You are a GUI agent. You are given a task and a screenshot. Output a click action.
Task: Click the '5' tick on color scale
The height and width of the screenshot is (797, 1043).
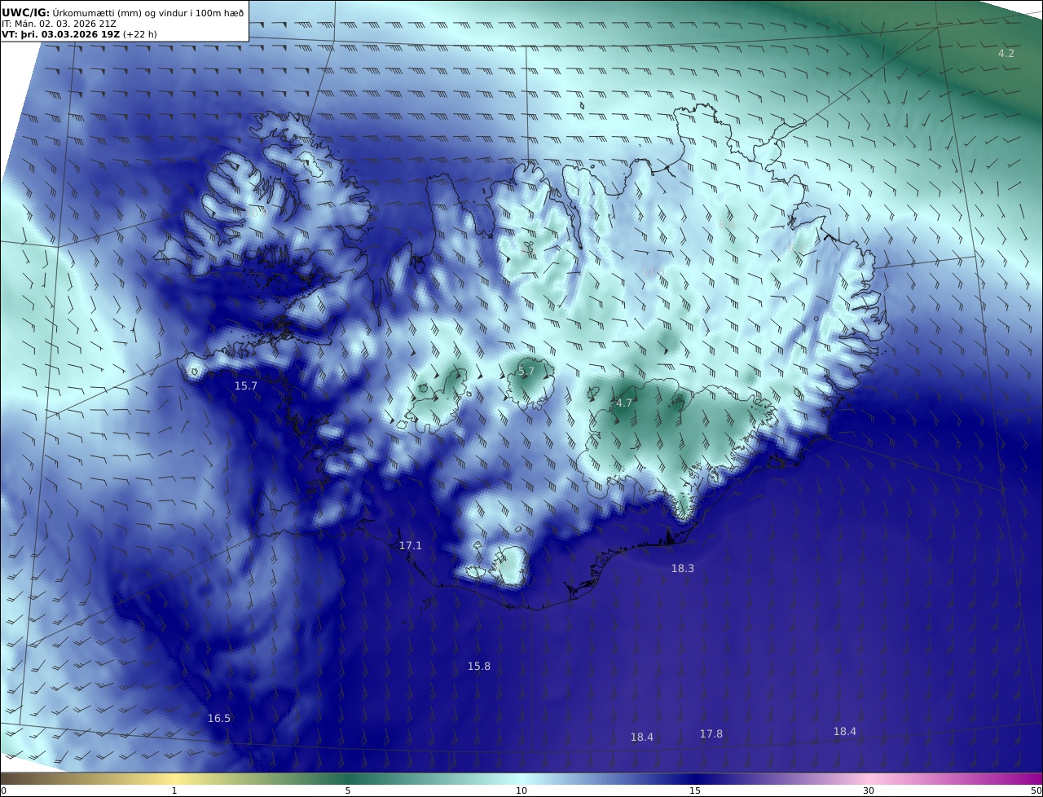(348, 790)
